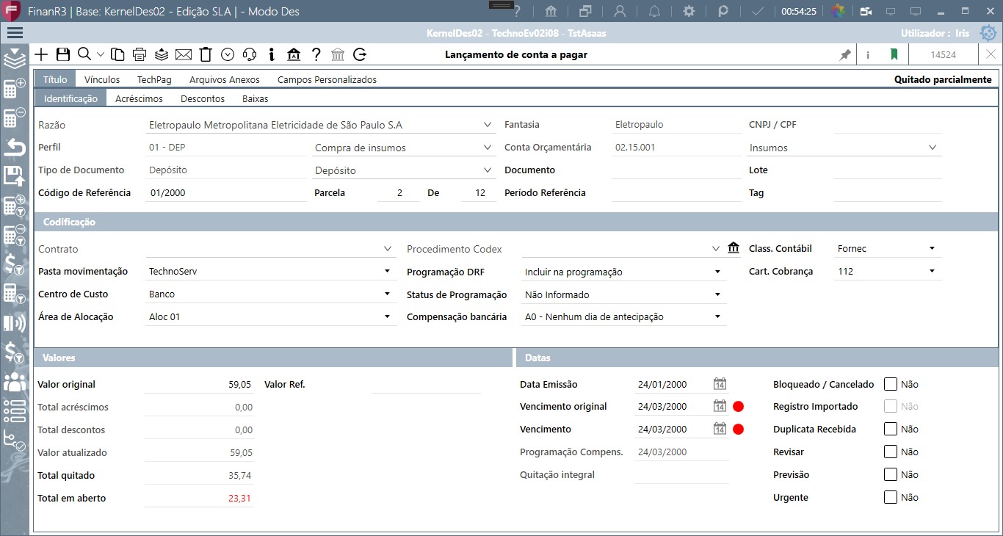Image resolution: width=1003 pixels, height=536 pixels.
Task: Switch to Vínculos tab
Action: 102,79
